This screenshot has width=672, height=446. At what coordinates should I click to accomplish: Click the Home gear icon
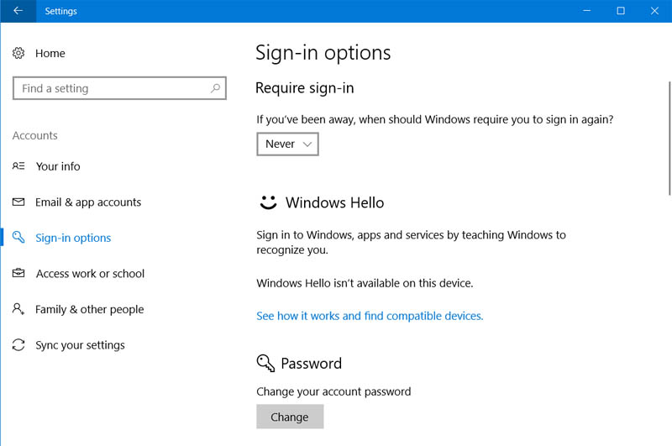point(18,53)
